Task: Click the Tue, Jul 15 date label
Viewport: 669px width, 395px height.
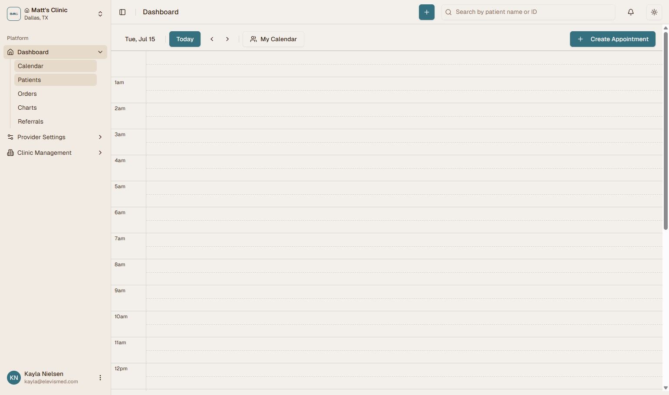Action: (x=140, y=39)
